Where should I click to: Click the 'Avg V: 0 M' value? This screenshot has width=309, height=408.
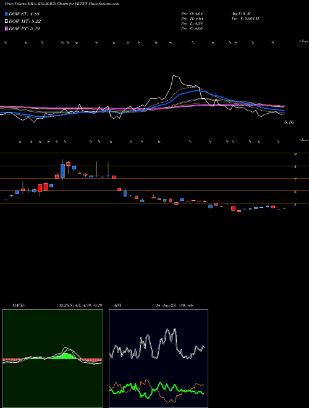(240, 14)
